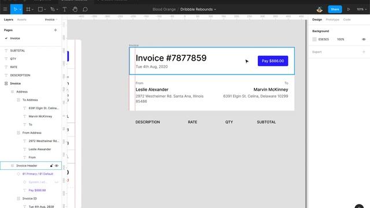Select the Invoice frame layer
The height and width of the screenshot is (208, 370).
(16, 83)
